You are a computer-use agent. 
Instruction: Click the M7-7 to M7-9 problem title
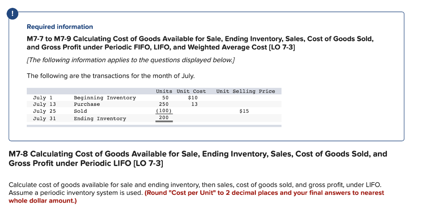click(x=200, y=43)
